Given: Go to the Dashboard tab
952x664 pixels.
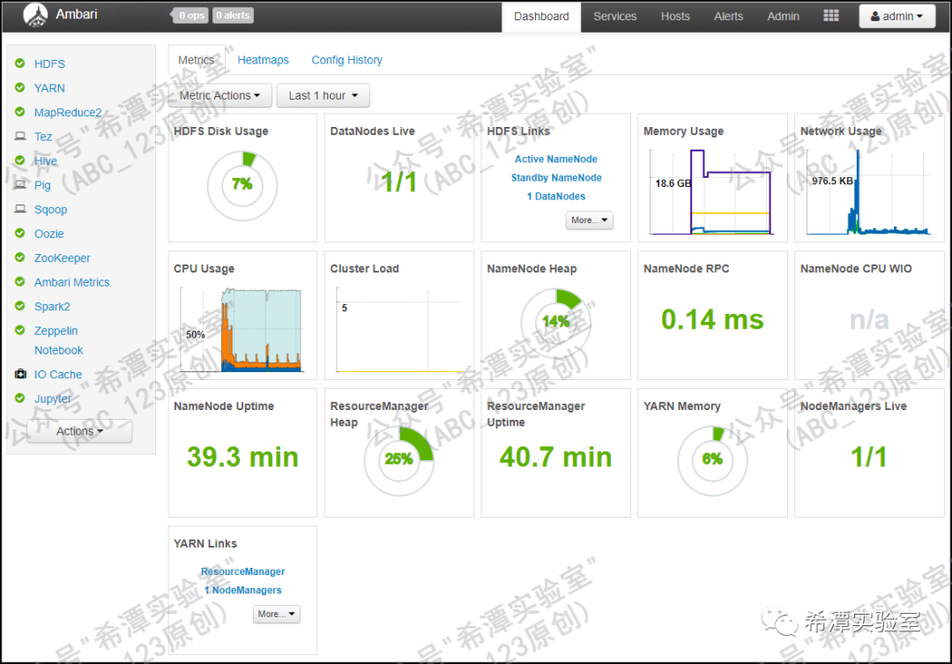Looking at the screenshot, I should 541,17.
